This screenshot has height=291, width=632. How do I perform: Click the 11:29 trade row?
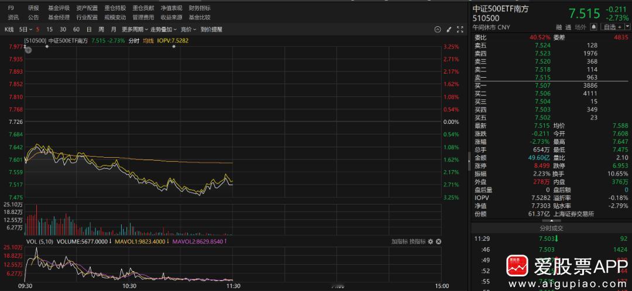551,238
